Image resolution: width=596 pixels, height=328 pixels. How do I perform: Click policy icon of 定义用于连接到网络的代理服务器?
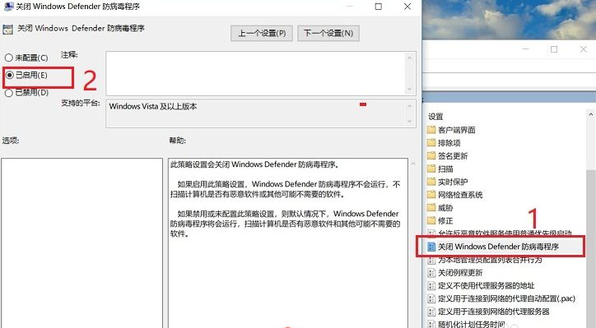pos(431,312)
